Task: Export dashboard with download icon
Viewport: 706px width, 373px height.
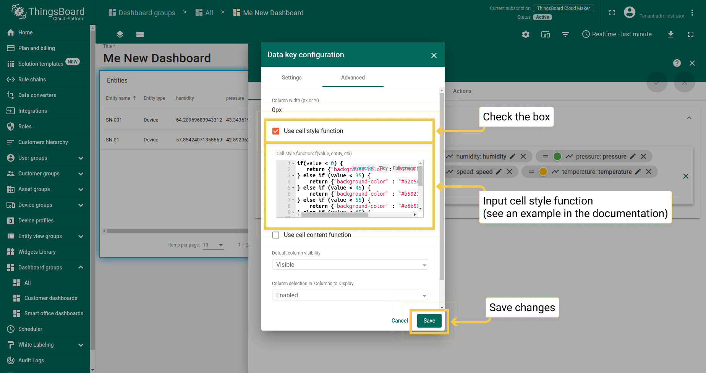Action: point(671,34)
